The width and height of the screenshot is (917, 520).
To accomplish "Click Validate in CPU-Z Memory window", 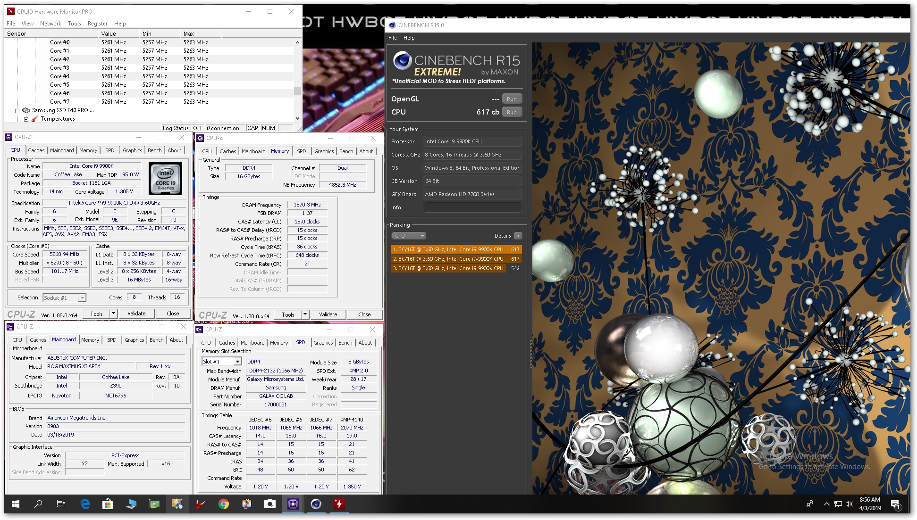I will [328, 314].
